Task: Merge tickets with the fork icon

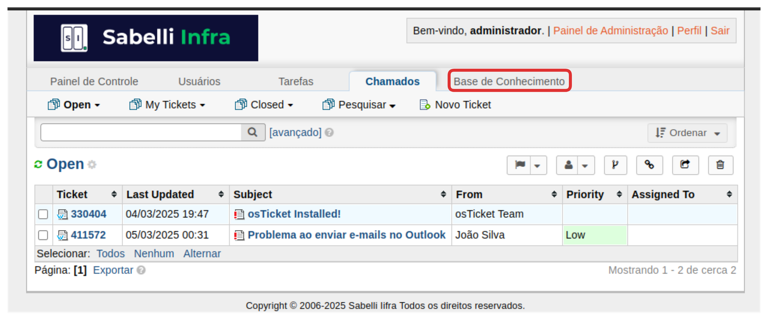Action: pyautogui.click(x=615, y=165)
